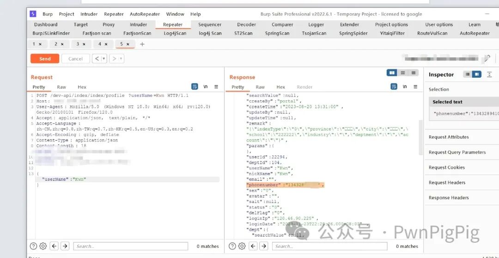499x258 pixels.
Task: Toggle Request non-printable characters \n icon
Action: pyautogui.click(x=206, y=86)
